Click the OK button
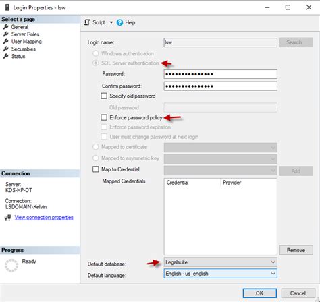The width and height of the screenshot is (320, 302). (x=260, y=293)
